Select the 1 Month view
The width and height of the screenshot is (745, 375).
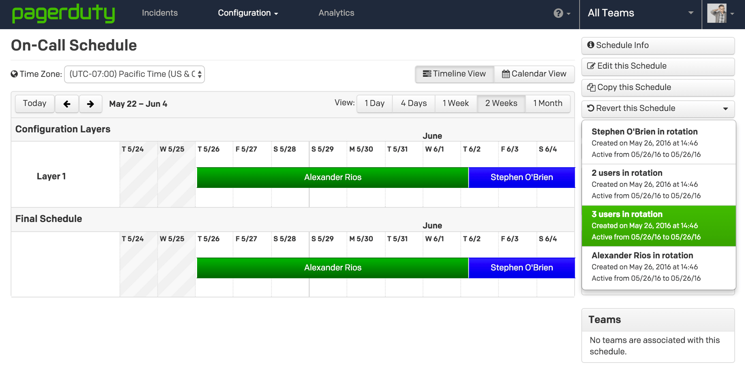pyautogui.click(x=547, y=104)
